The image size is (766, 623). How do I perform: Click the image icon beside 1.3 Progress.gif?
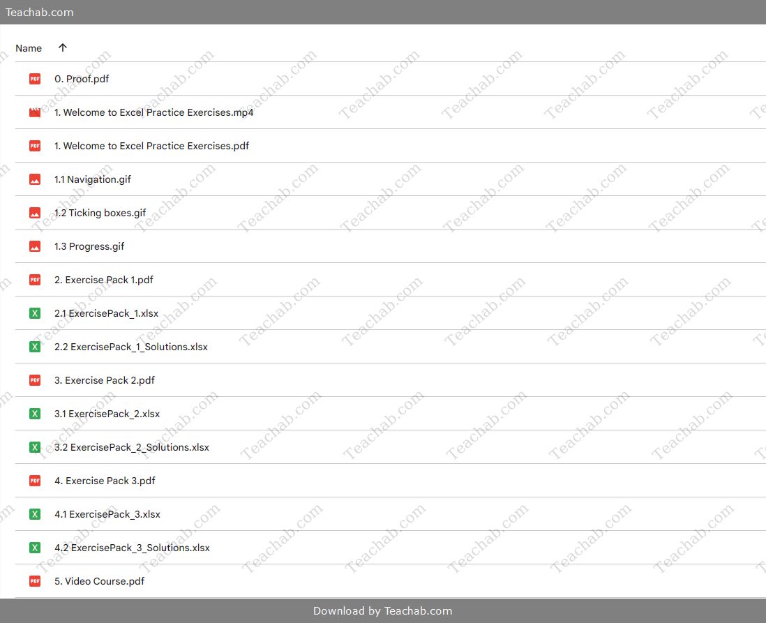(x=35, y=246)
